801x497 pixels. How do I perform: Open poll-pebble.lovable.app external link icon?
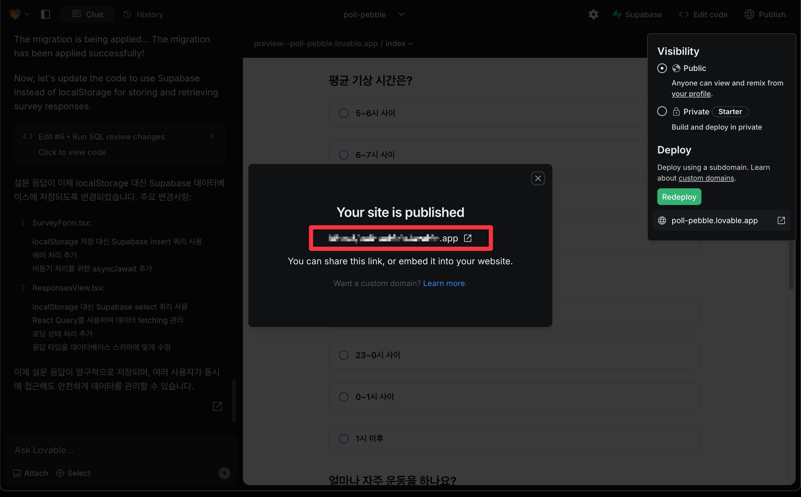click(x=781, y=220)
